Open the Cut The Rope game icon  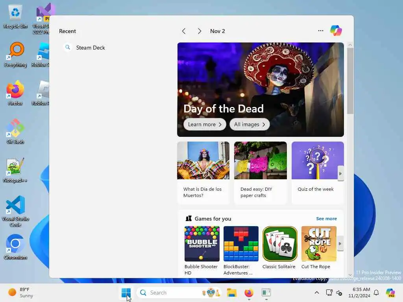pos(319,244)
